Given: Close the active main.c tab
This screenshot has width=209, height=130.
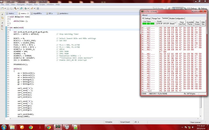Looking at the screenshot, I should 28,14.
